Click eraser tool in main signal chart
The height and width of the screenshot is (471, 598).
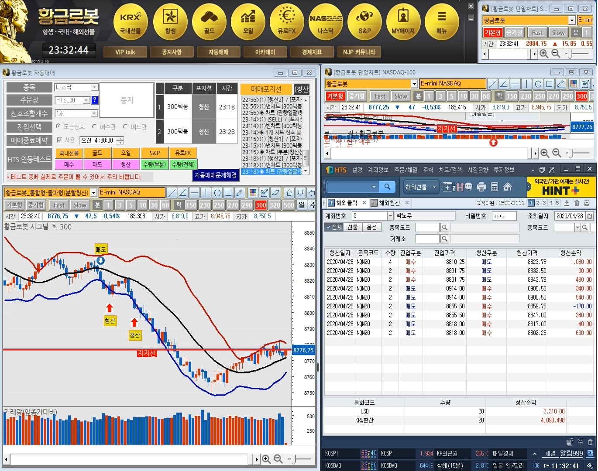[275, 193]
